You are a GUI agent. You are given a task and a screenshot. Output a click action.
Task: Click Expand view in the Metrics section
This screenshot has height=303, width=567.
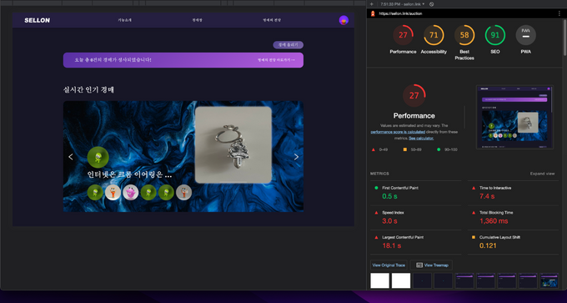pos(542,174)
